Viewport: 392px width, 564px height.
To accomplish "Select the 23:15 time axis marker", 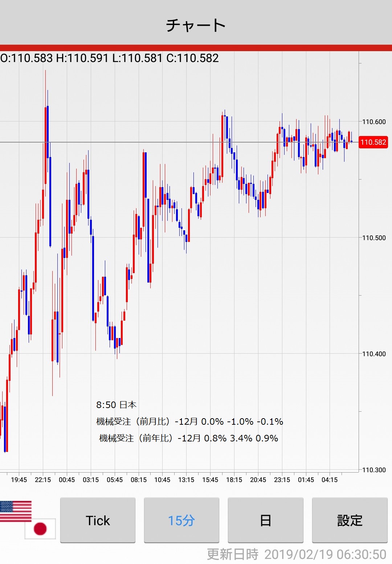I will 282,480.
